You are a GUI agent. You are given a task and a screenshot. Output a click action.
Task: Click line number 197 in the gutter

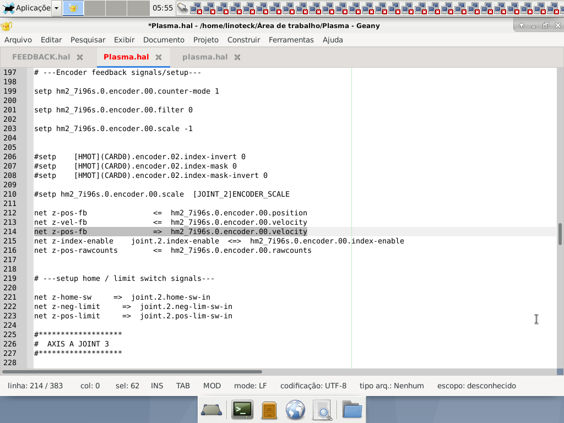tap(10, 73)
